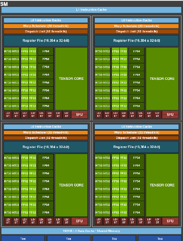Click the SM title label
The width and height of the screenshot is (183, 241).
tap(4, 4)
